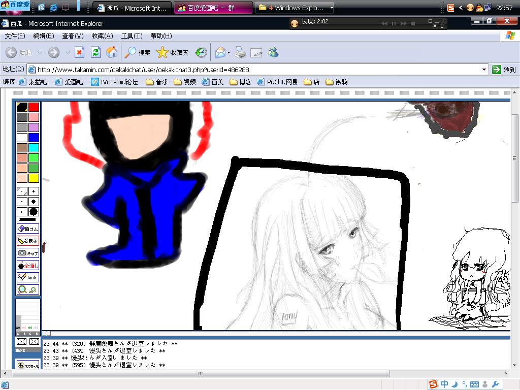Select the smallest brush size dot
The image size is (520, 390).
22,191
